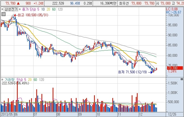Open the grid table icon under 삼성전기

(4, 14)
